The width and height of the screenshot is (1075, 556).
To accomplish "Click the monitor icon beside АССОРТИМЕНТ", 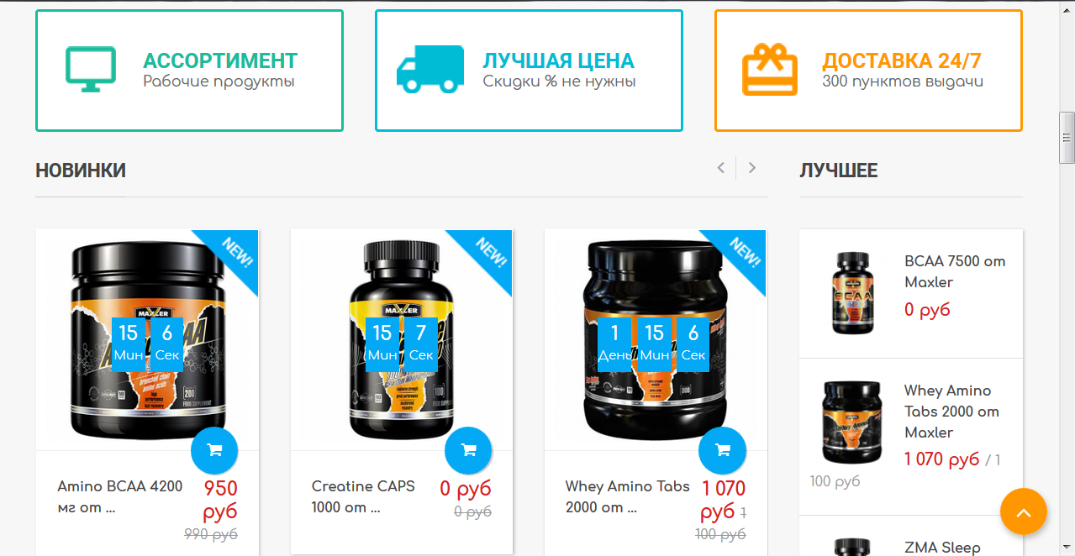I will (x=90, y=71).
